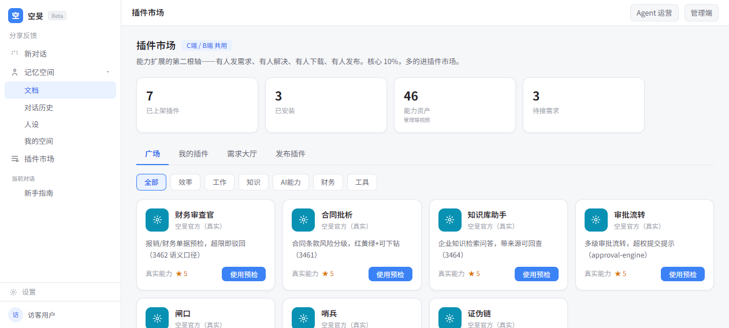Click the 闸口 card title
The width and height of the screenshot is (729, 328).
point(183,314)
